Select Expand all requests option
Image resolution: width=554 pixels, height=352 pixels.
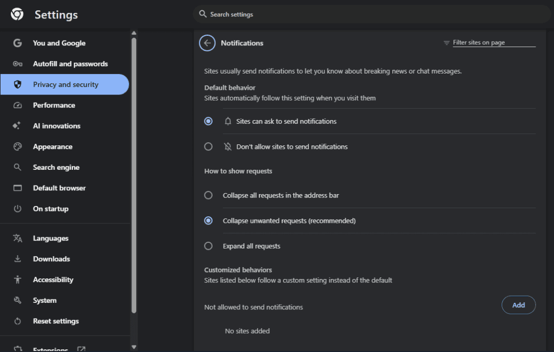point(208,246)
